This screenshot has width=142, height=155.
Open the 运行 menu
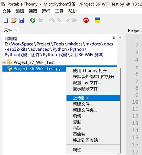tap(46, 11)
